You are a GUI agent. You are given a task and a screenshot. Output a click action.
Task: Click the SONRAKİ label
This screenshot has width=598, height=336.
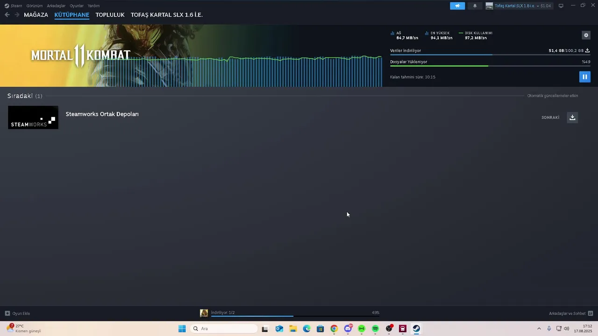(x=550, y=118)
